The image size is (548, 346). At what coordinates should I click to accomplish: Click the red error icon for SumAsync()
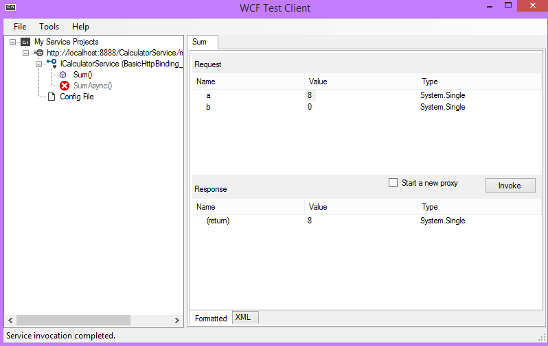[x=65, y=86]
